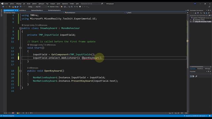
Task: Click the Properties wrench pages icon
Action: [196, 76]
